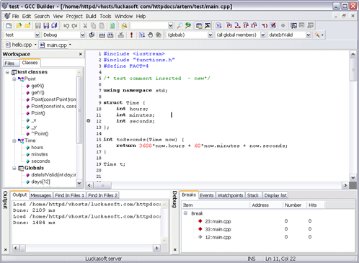Image resolution: width=359 pixels, height=263 pixels.
Task: Click the find and replace icon
Action: click(188, 25)
